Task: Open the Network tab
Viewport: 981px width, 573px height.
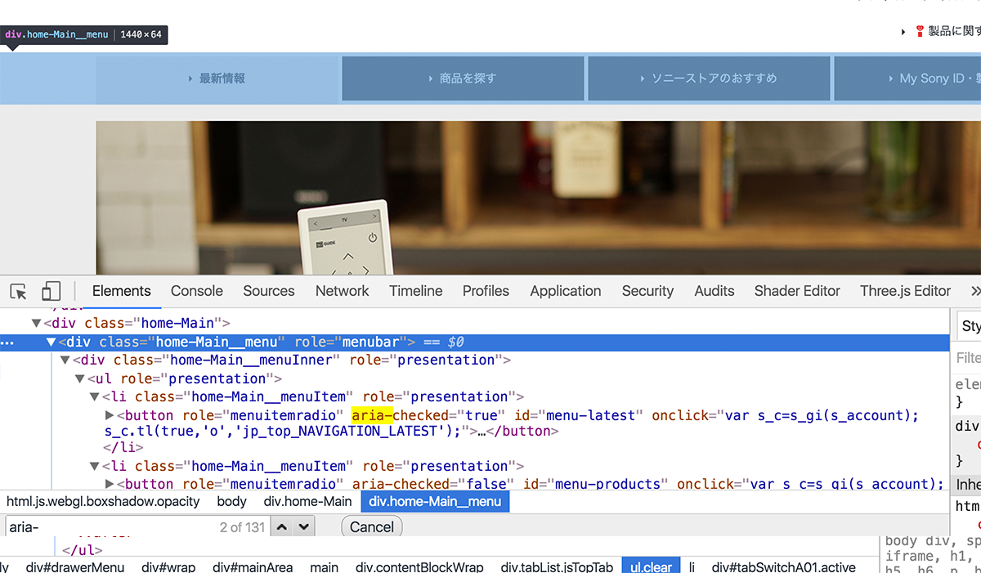Action: pos(342,291)
